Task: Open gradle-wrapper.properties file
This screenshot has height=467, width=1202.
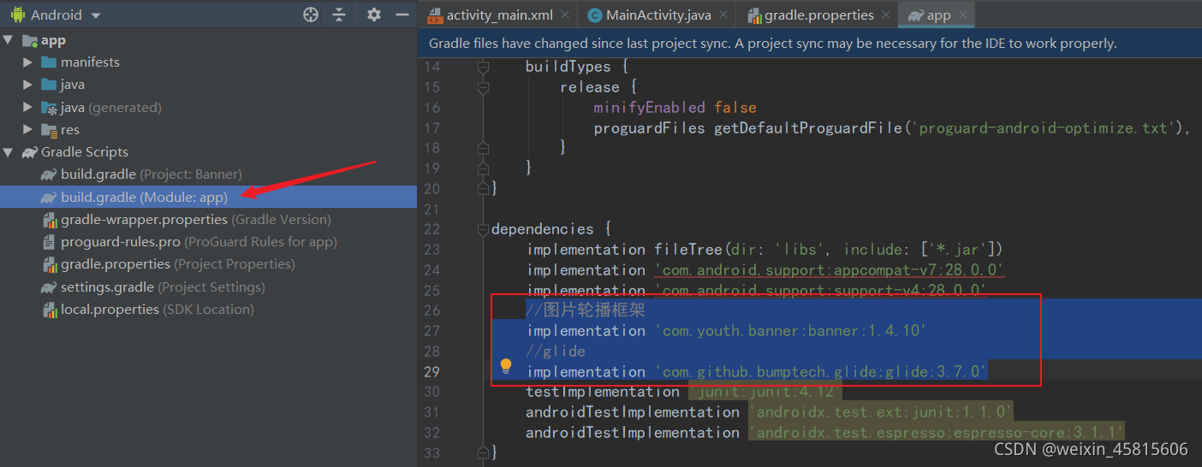Action: point(195,219)
